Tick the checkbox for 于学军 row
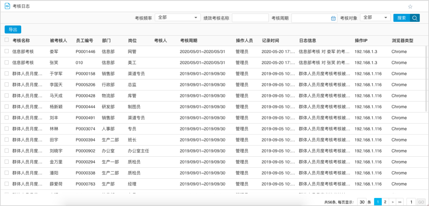429x206 pixels. pos(7,74)
